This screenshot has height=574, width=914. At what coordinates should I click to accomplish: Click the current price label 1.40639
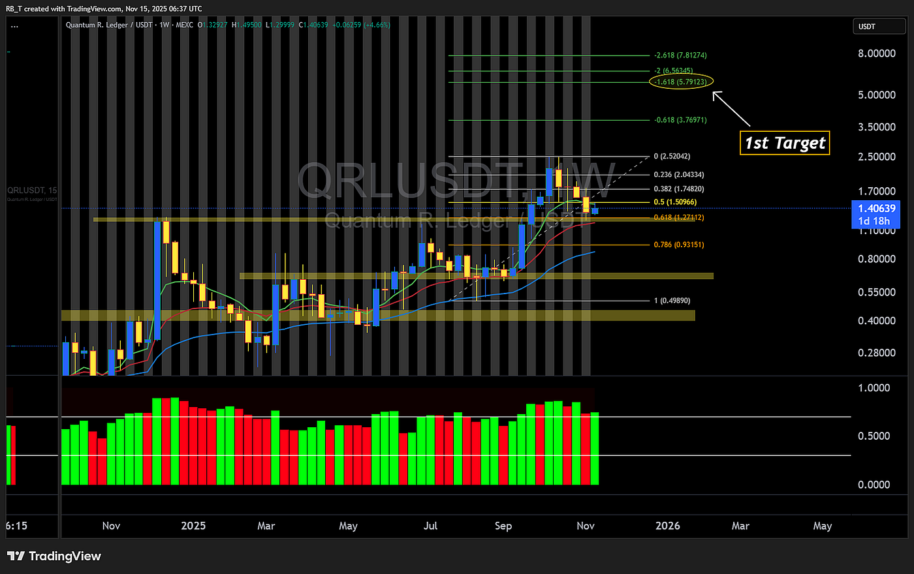coord(876,209)
